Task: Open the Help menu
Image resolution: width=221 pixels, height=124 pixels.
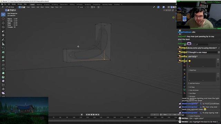Action: (25, 4)
